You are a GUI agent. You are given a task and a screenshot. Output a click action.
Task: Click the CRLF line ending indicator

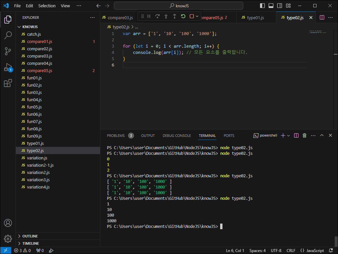pyautogui.click(x=291, y=251)
